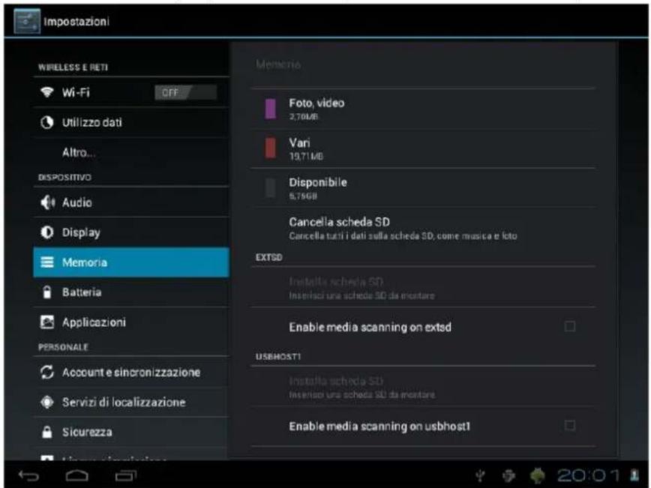This screenshot has width=651, height=488.
Task: Open Servizi di localizzazione
Action: pos(131,402)
